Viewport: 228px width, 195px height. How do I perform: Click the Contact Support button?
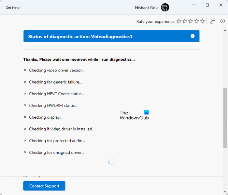44,186
